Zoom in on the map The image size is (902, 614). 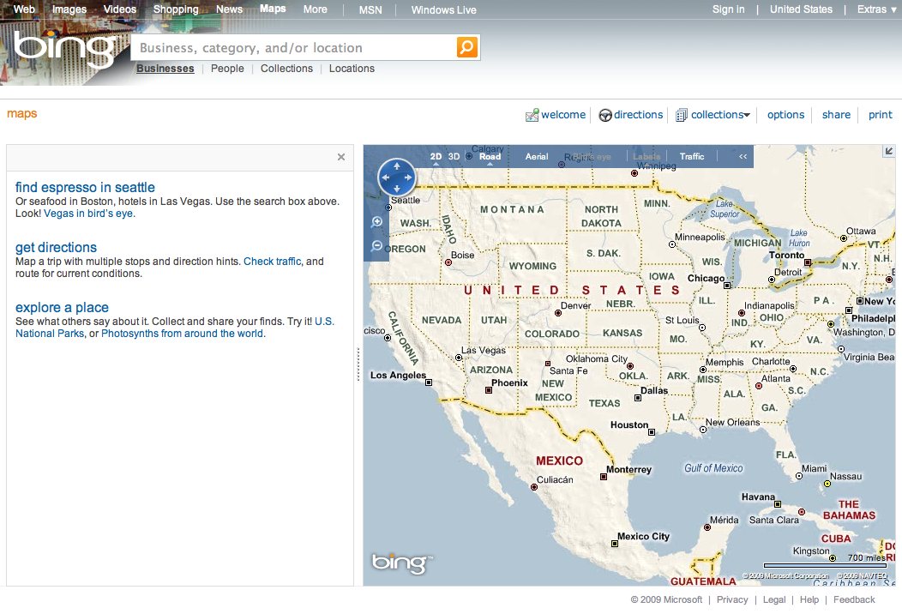point(376,222)
